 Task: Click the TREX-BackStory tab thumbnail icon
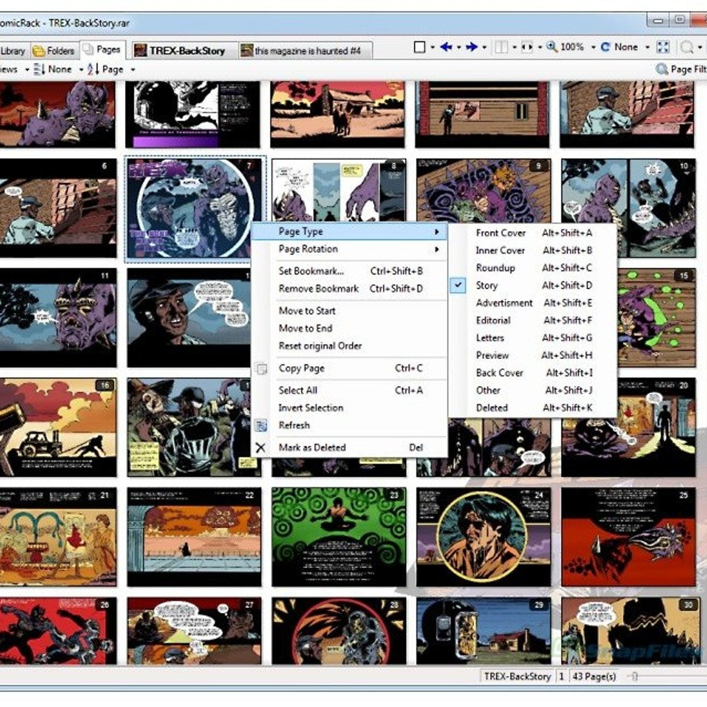(140, 50)
